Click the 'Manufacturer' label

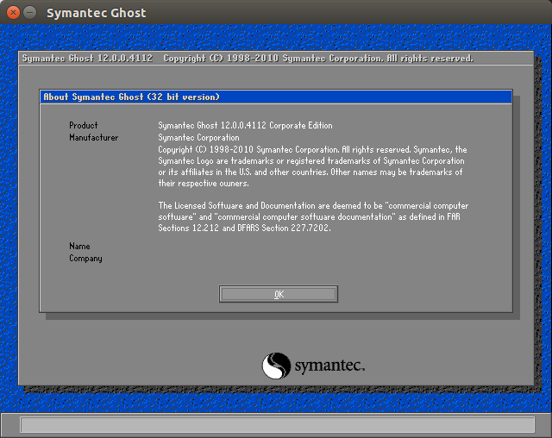94,138
